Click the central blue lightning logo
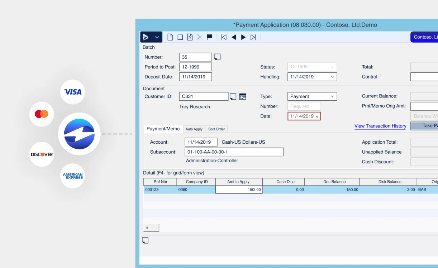 click(79, 134)
